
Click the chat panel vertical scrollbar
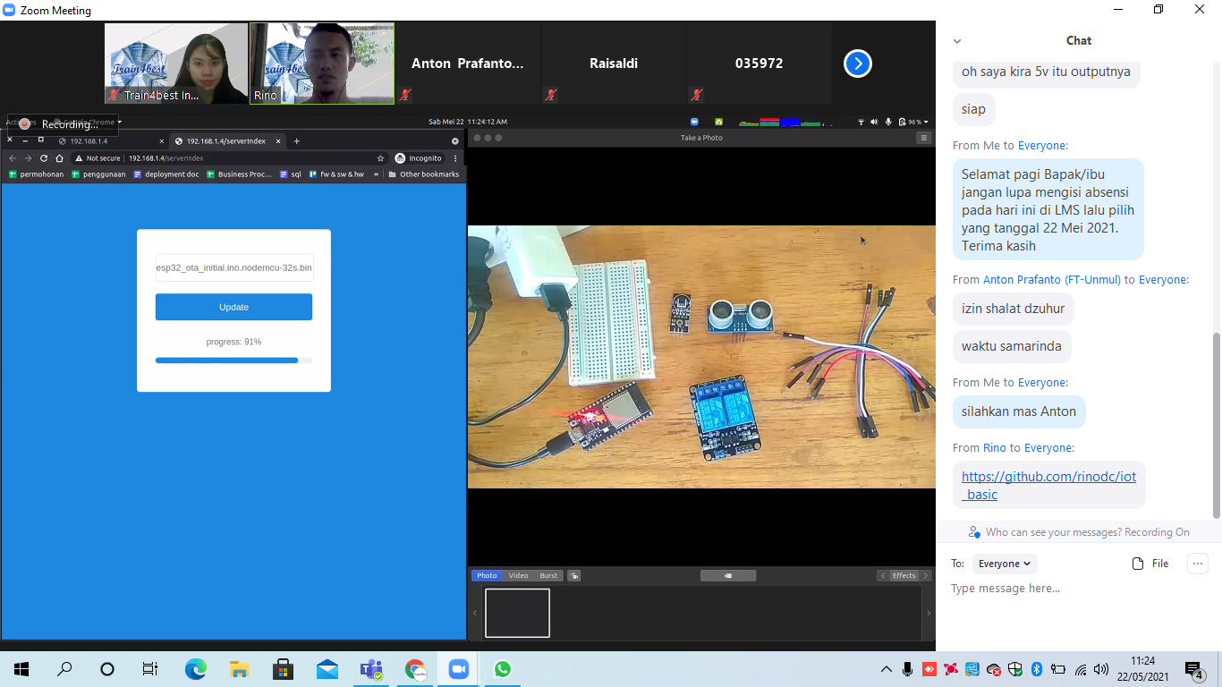click(1215, 425)
